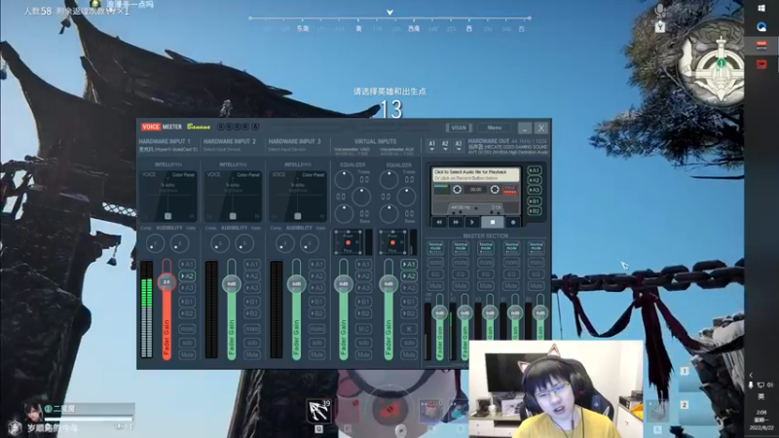This screenshot has height=438, width=779.
Task: Fast-forward the cassette recorder
Action: [456, 223]
